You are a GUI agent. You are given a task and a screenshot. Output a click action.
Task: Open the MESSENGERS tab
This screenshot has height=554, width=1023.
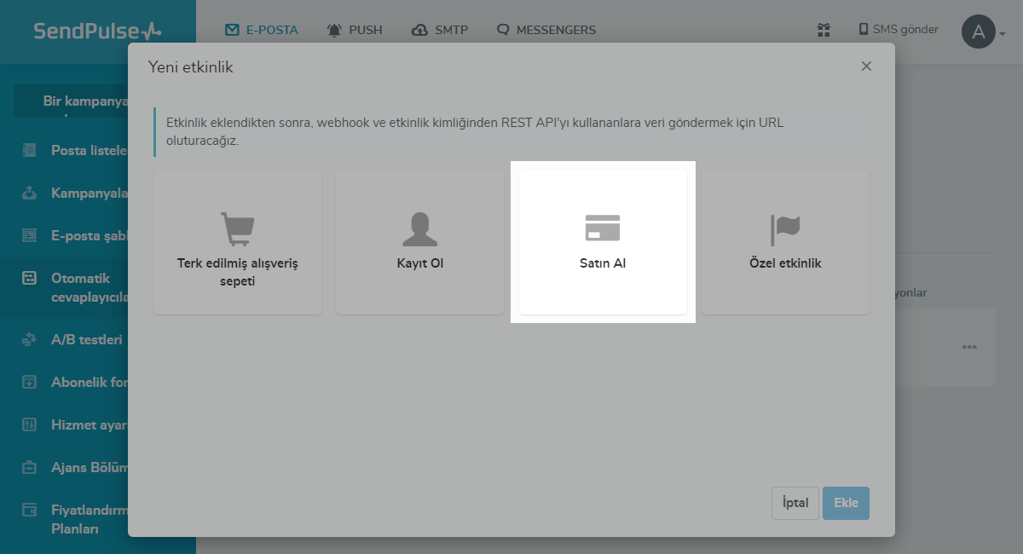click(x=546, y=30)
